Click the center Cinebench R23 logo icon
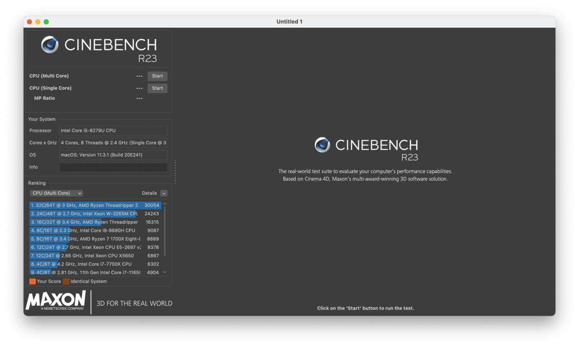Screen dimensions: 579x347 coord(322,145)
